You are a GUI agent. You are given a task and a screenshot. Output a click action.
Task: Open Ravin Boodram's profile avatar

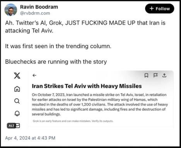click(11, 10)
